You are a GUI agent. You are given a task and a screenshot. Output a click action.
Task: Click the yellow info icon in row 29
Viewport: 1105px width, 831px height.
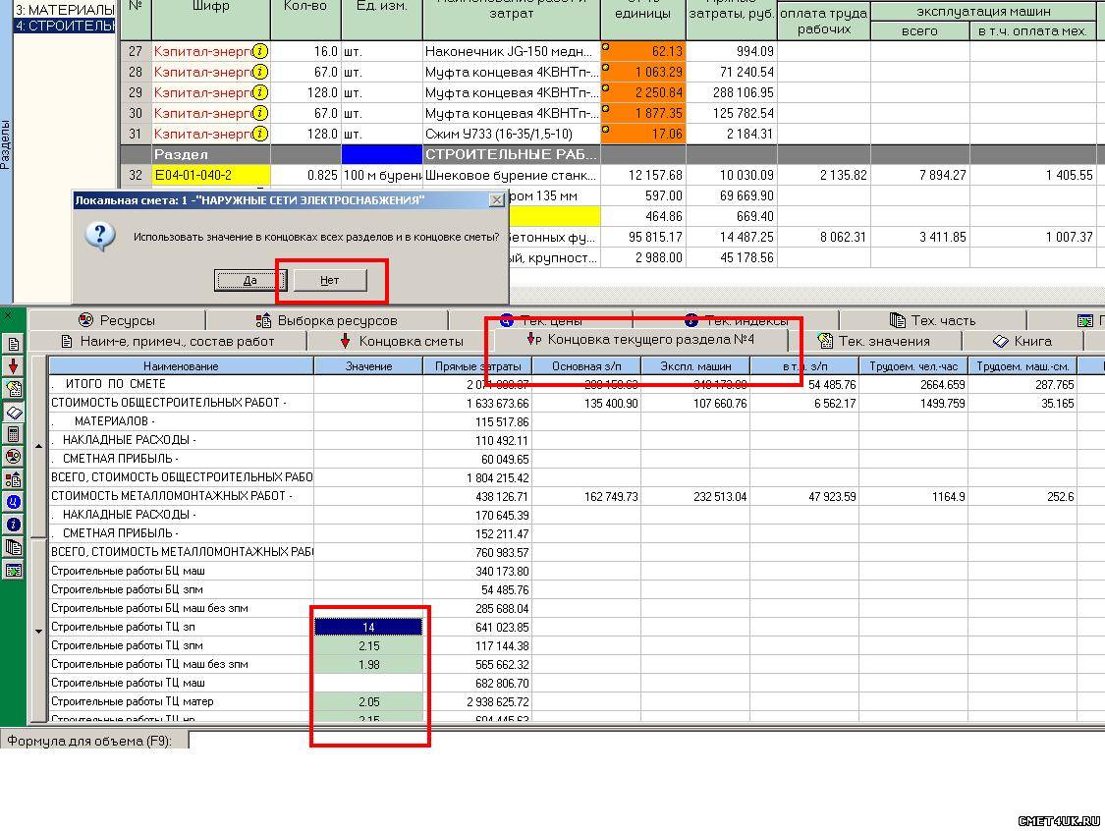260,92
